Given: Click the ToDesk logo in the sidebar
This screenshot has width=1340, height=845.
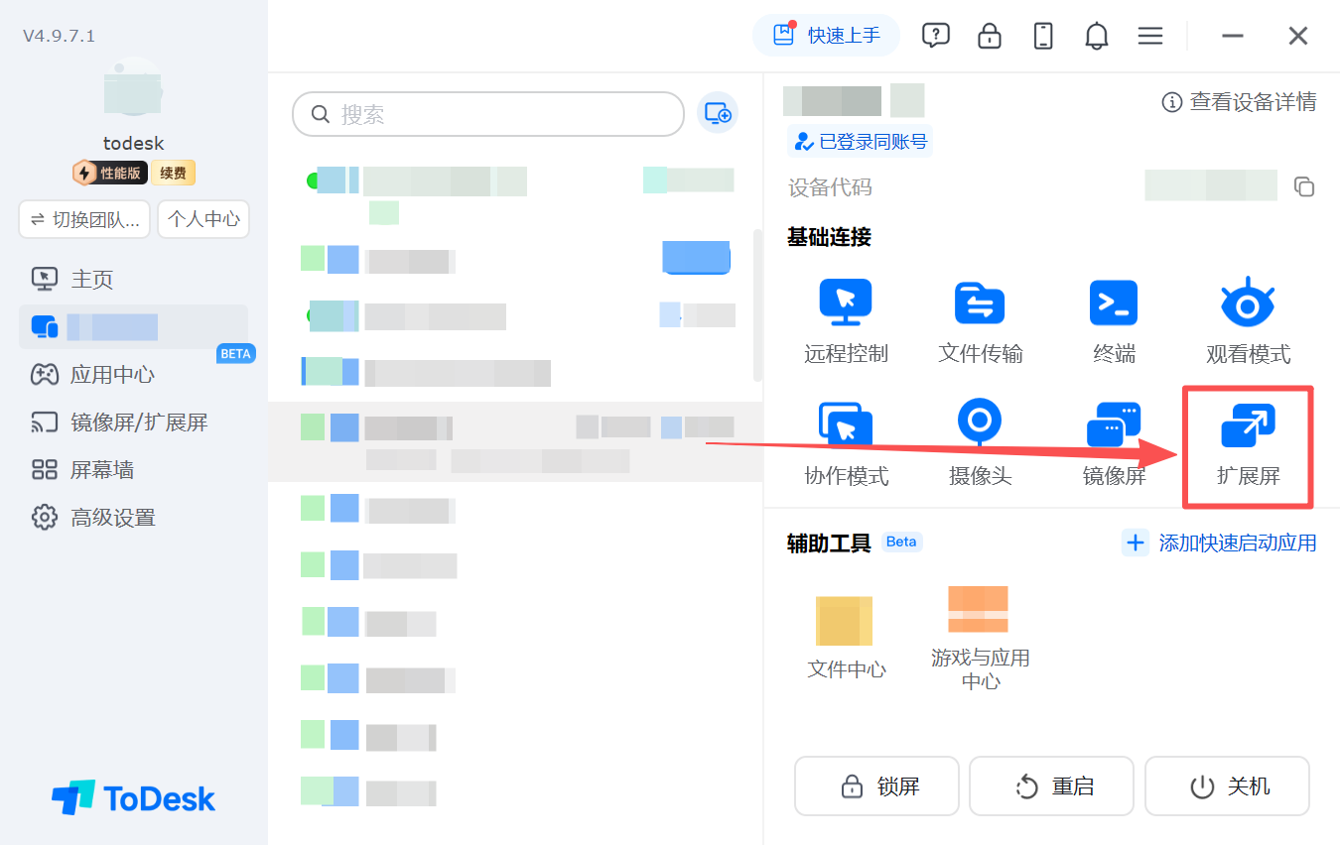Looking at the screenshot, I should click(133, 798).
